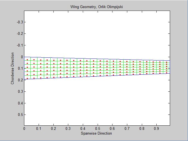
Task: Click the y-axis tick label '0.4'
Action: 20,103
